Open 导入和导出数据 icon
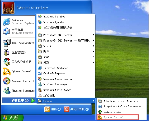The height and width of the screenshot is (121, 149). coord(7,62)
